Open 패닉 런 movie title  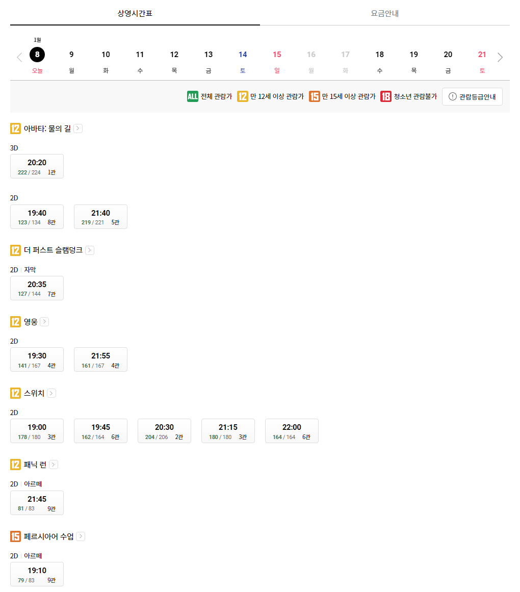(x=35, y=465)
